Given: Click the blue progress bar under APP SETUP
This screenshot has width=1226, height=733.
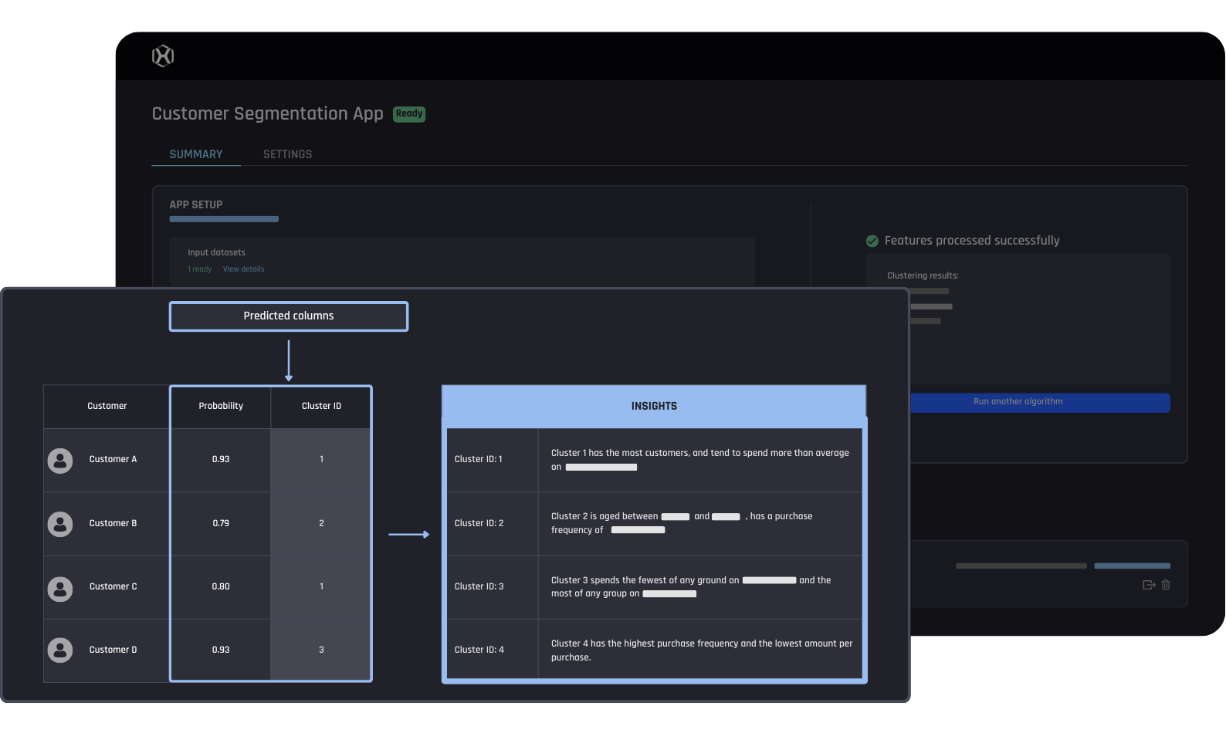Looking at the screenshot, I should pos(224,219).
